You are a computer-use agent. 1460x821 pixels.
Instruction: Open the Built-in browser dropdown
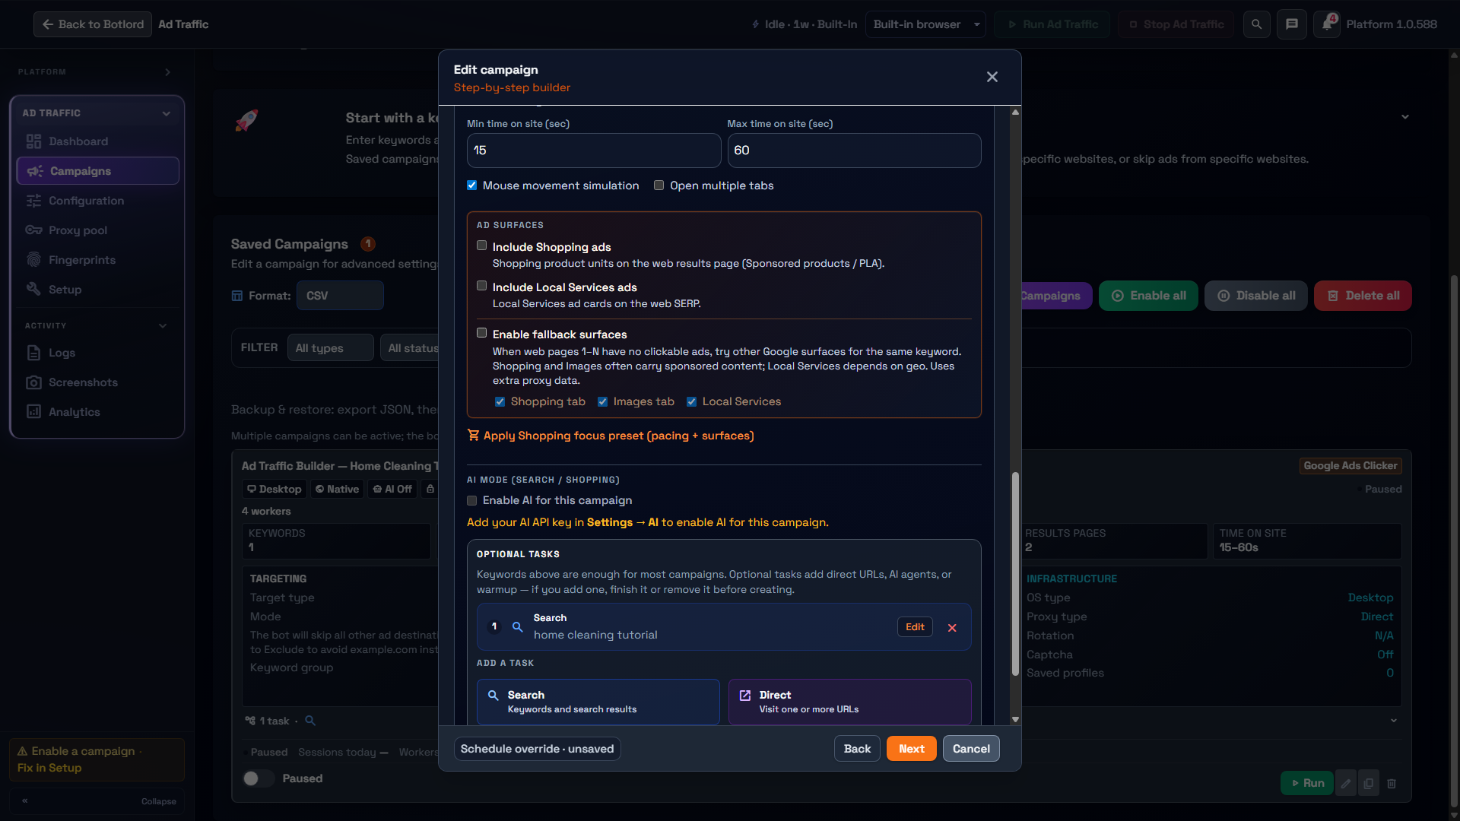coord(925,24)
